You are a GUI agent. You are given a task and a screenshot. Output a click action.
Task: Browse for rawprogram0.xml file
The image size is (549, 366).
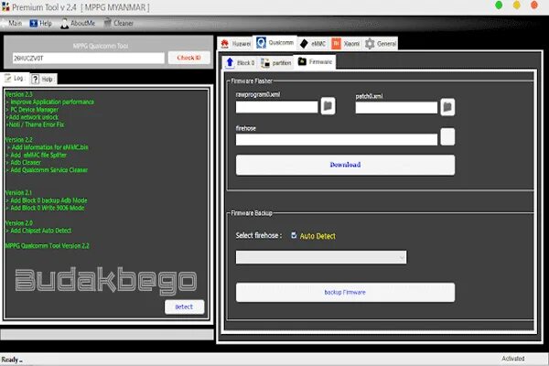(x=328, y=106)
